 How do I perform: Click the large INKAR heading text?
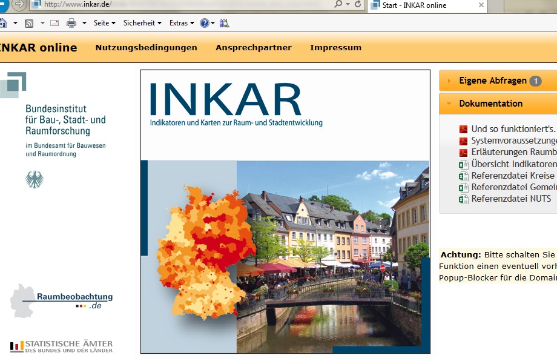(226, 99)
